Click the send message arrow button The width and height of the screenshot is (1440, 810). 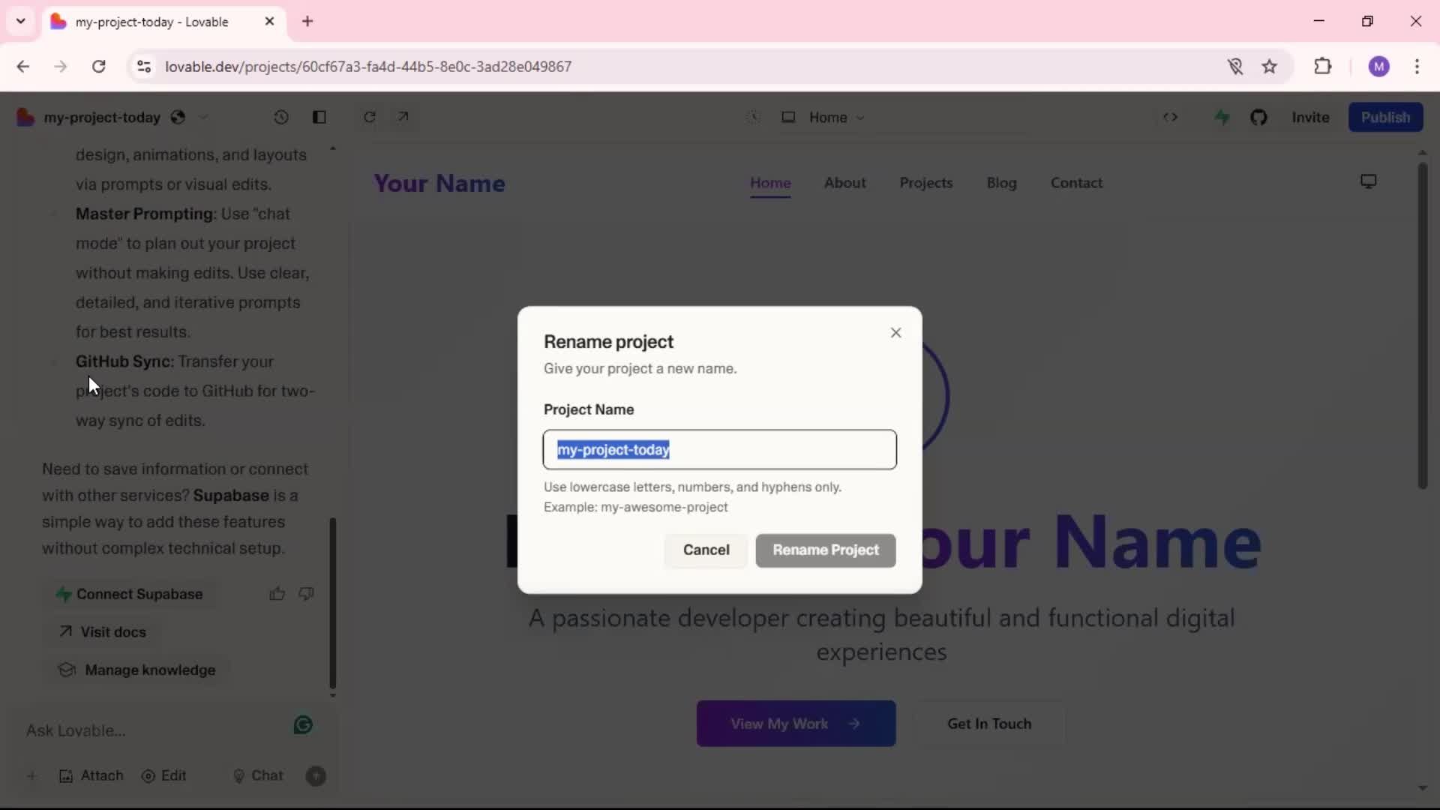(x=316, y=776)
